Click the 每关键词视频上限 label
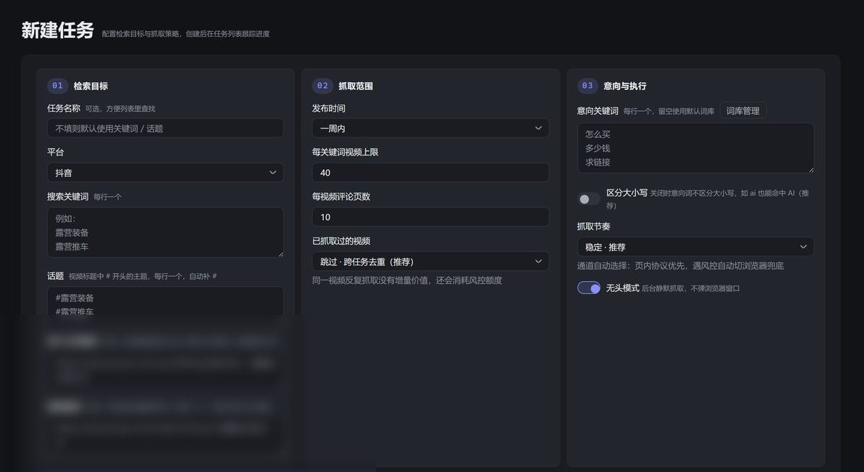Screen dimensions: 864x472 coord(345,152)
